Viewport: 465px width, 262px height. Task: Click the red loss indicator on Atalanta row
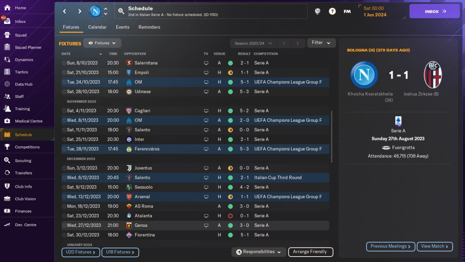tap(230, 216)
